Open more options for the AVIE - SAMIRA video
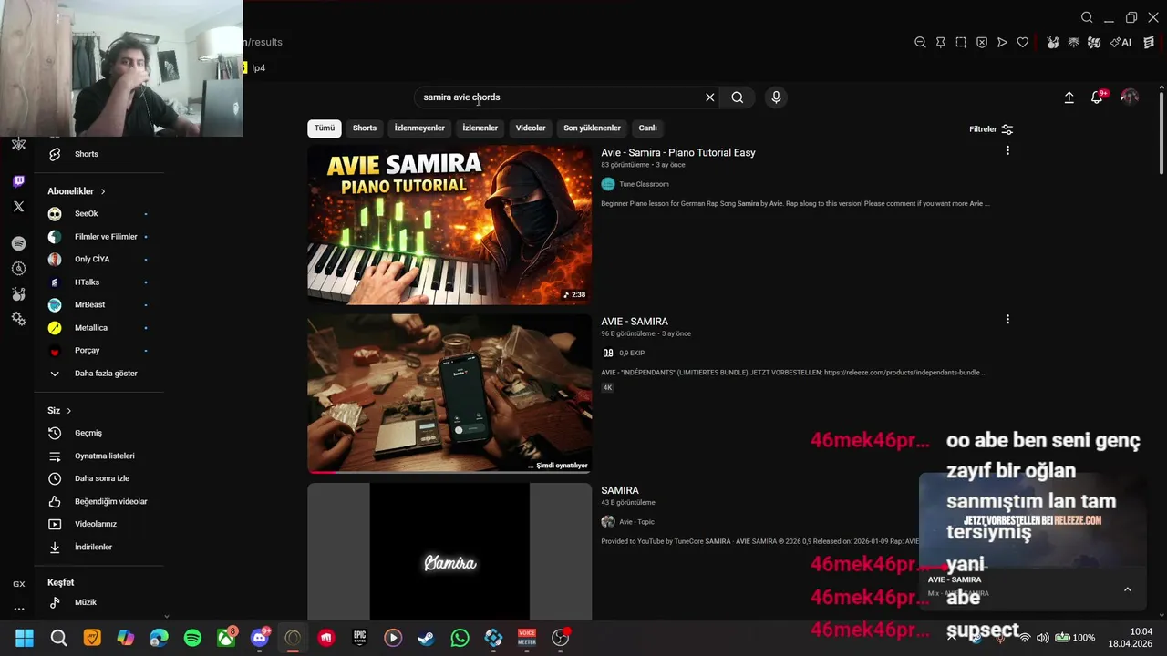This screenshot has width=1167, height=656. tap(1007, 319)
